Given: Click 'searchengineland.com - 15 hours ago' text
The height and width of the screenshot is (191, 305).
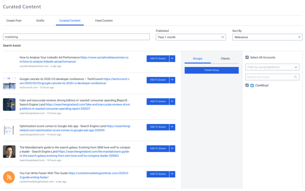Looking at the screenshot, I should tap(40, 113).
